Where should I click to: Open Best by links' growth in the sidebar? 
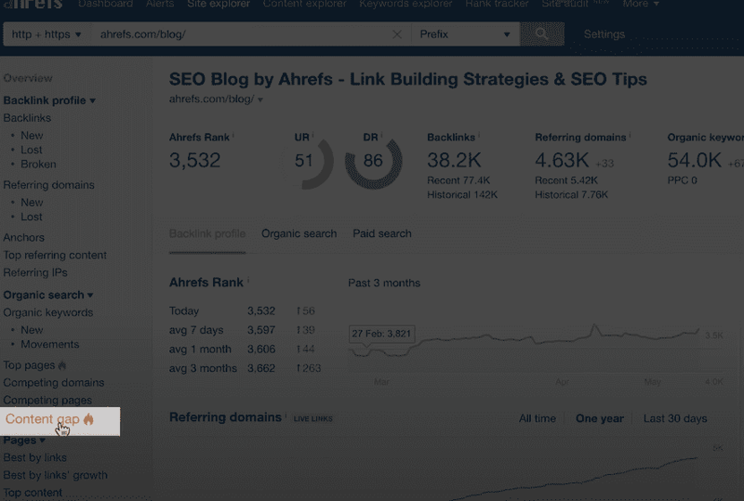click(55, 475)
